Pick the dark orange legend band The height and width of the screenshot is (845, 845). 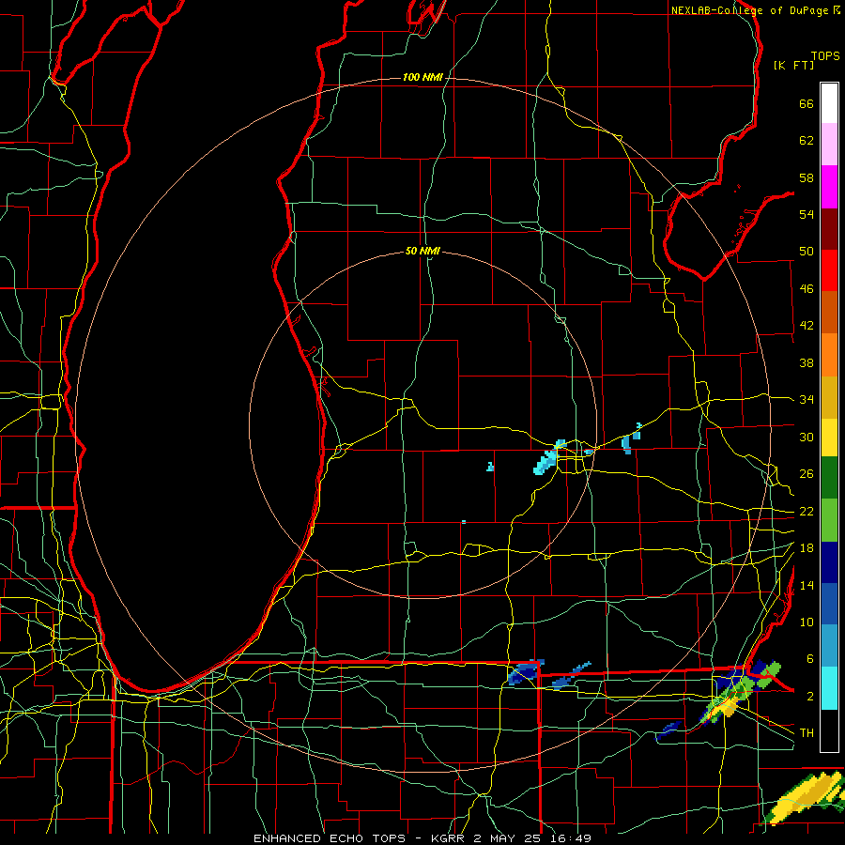point(829,313)
